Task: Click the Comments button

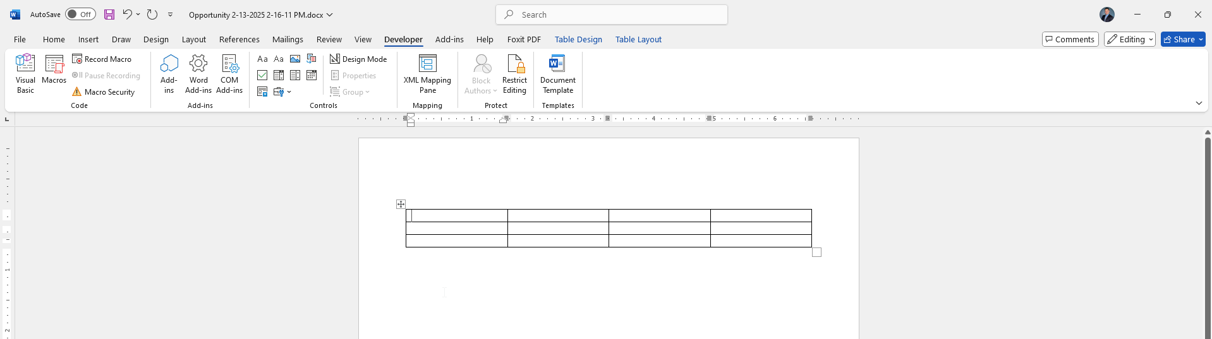Action: tap(1070, 39)
